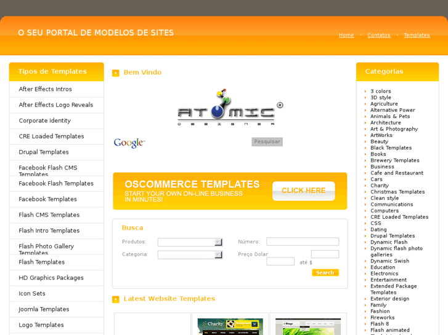Viewport: 448px width, 335px height.
Task: Open Drupal Templates in left sidebar
Action: coord(44,152)
